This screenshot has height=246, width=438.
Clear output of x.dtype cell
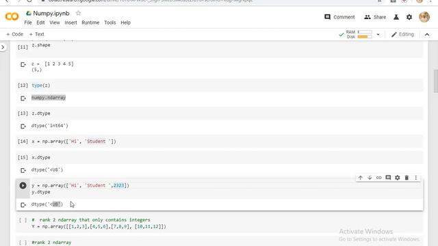pos(23,170)
